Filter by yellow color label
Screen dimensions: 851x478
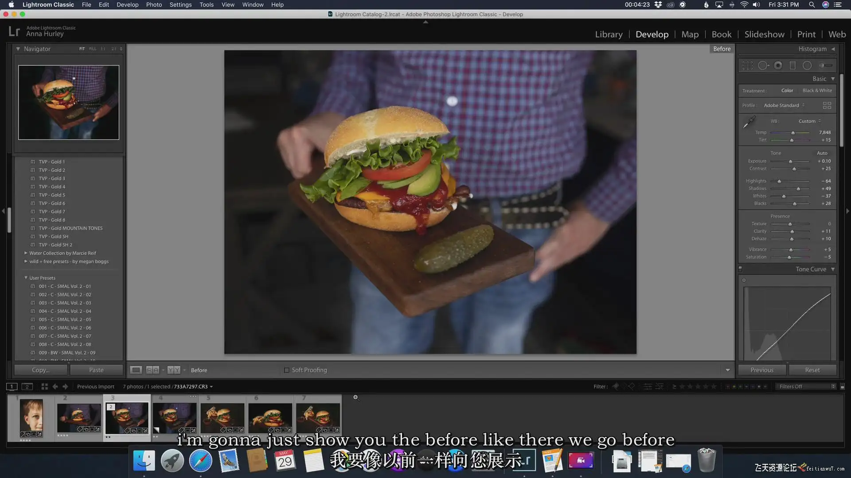click(x=734, y=386)
